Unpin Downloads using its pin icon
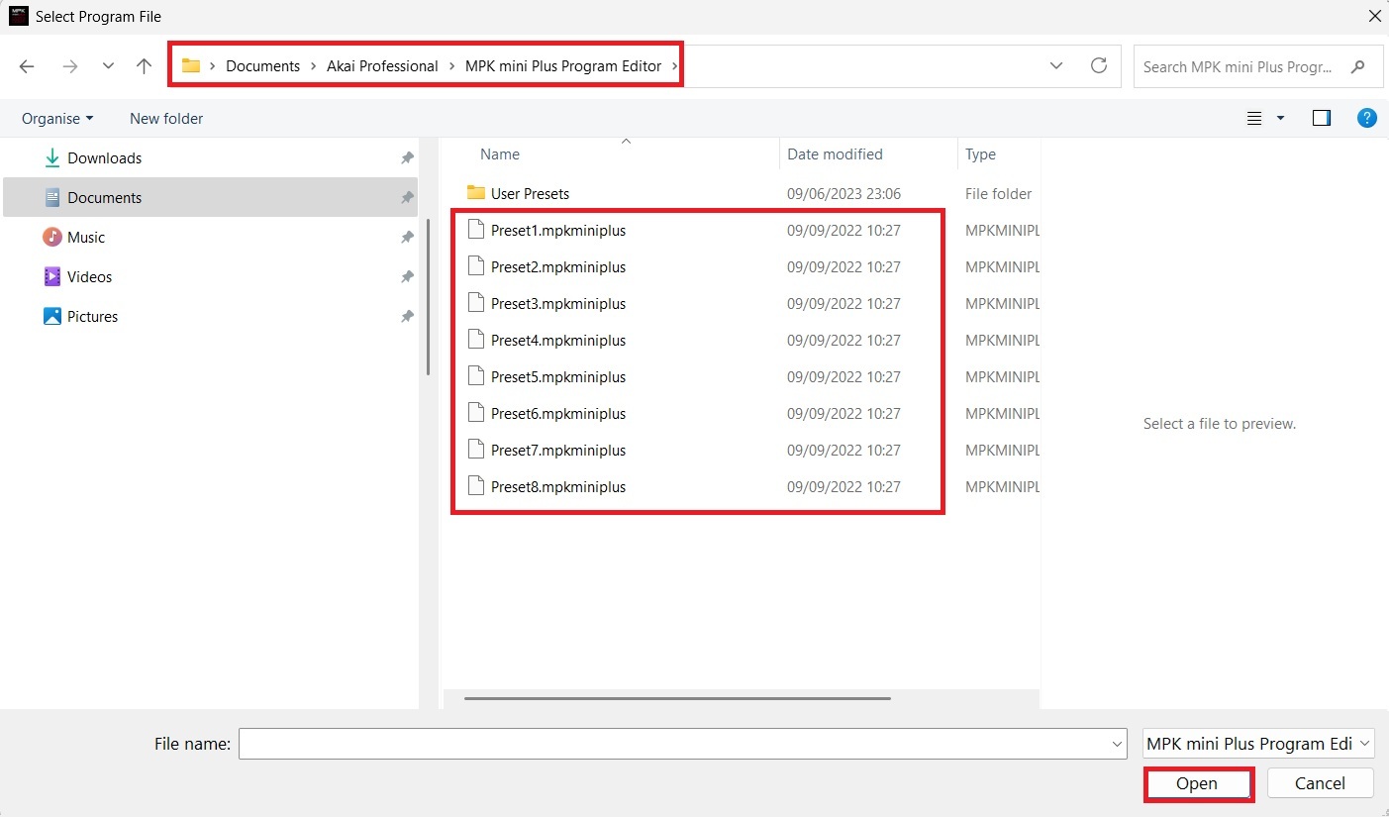The height and width of the screenshot is (817, 1389). point(406,158)
